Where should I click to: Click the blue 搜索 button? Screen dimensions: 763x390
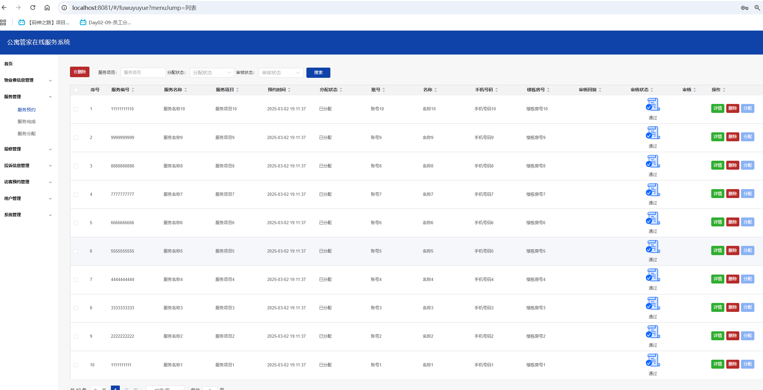[x=318, y=73]
